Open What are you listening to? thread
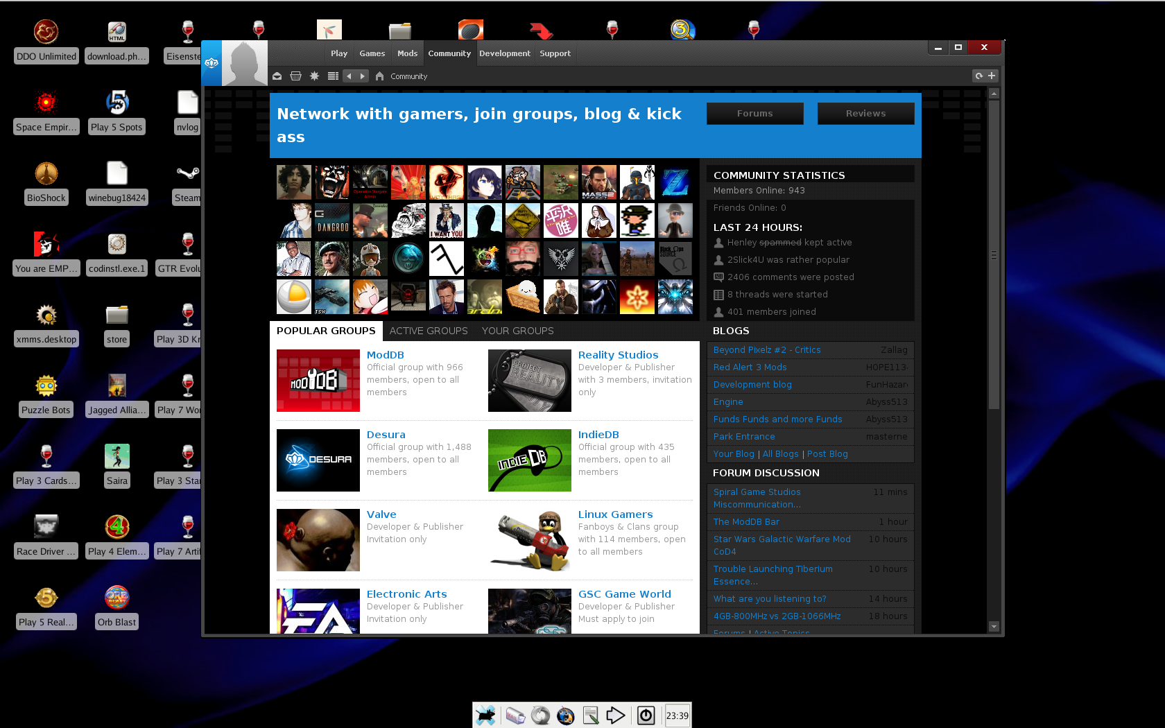Screen dimensions: 1165x728 coord(770,599)
